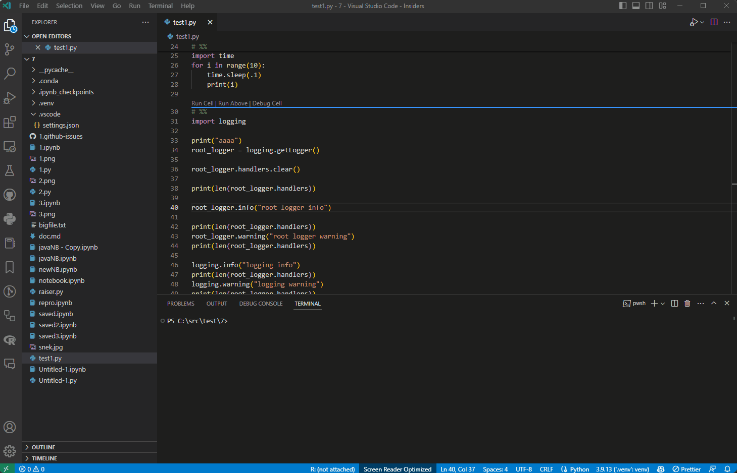
Task: Maximize panel with chevron arrow
Action: click(x=714, y=303)
